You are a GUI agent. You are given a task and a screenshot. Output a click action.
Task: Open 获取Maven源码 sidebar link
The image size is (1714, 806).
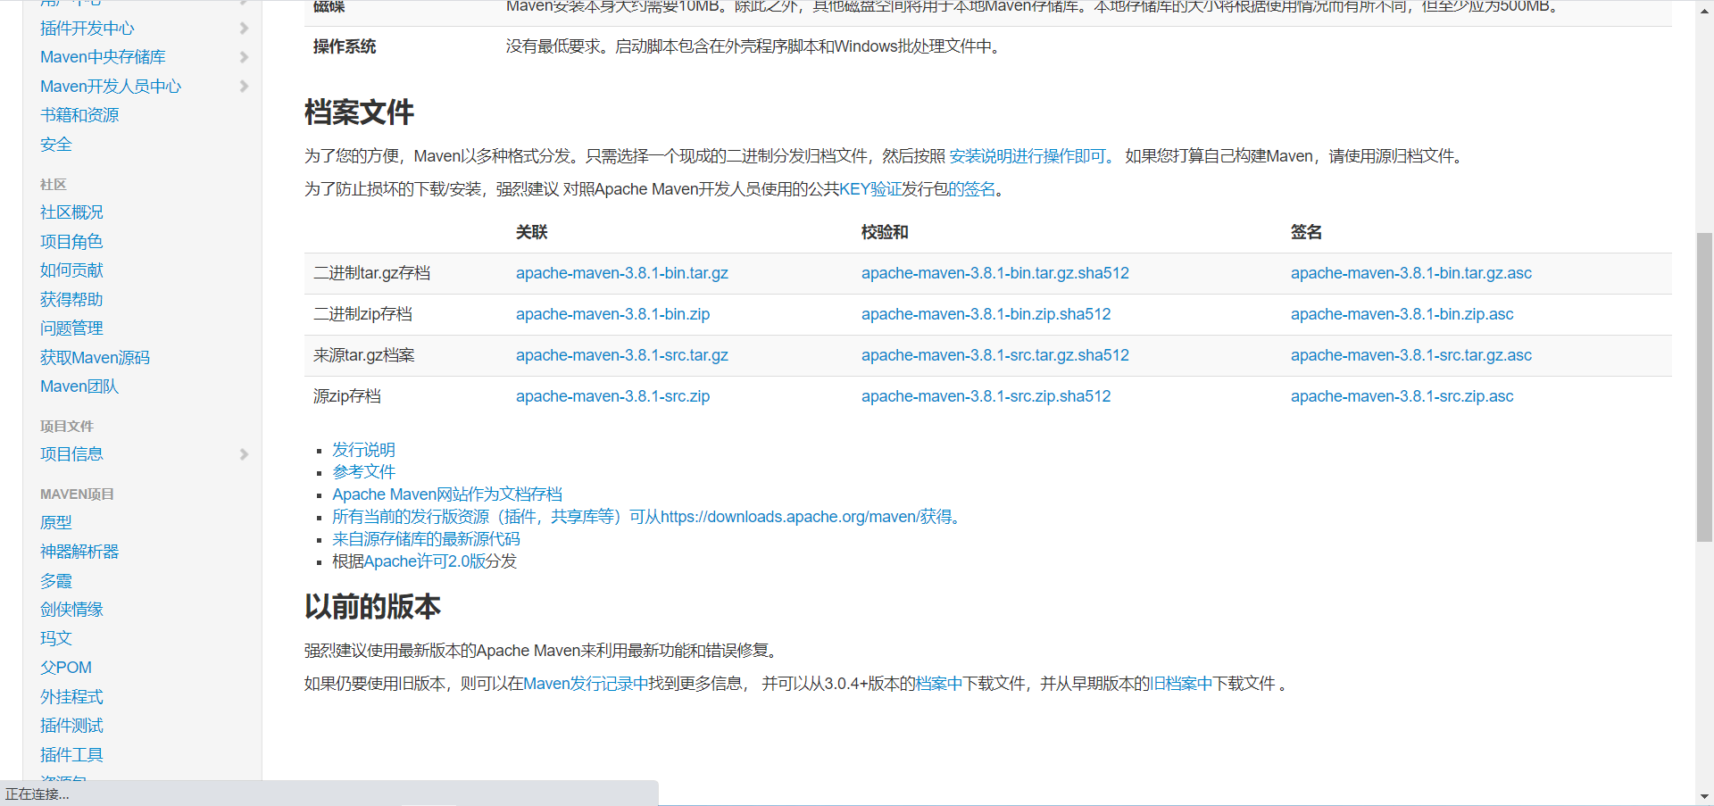coord(96,358)
